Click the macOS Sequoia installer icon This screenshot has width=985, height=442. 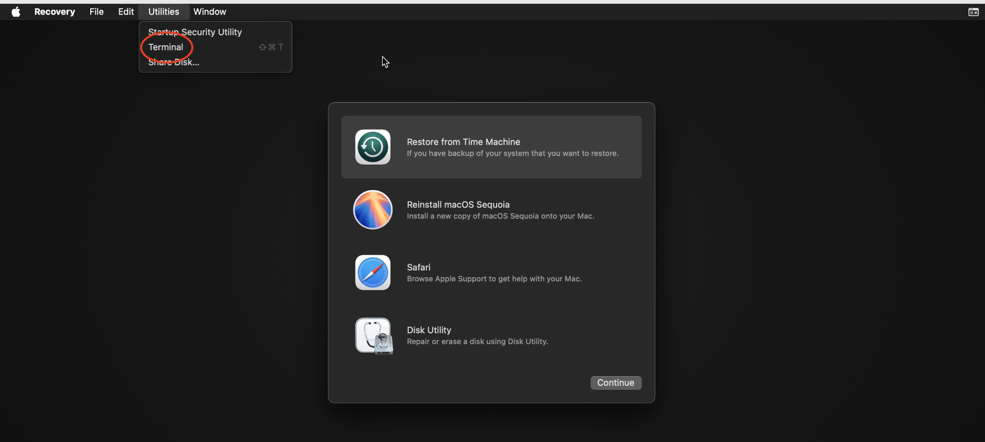pos(373,210)
